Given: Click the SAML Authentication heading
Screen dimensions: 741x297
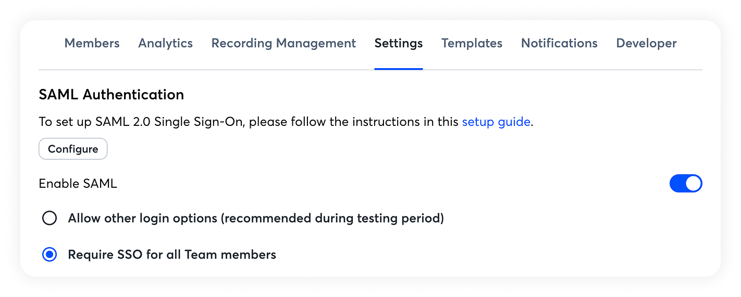Looking at the screenshot, I should click(x=111, y=95).
